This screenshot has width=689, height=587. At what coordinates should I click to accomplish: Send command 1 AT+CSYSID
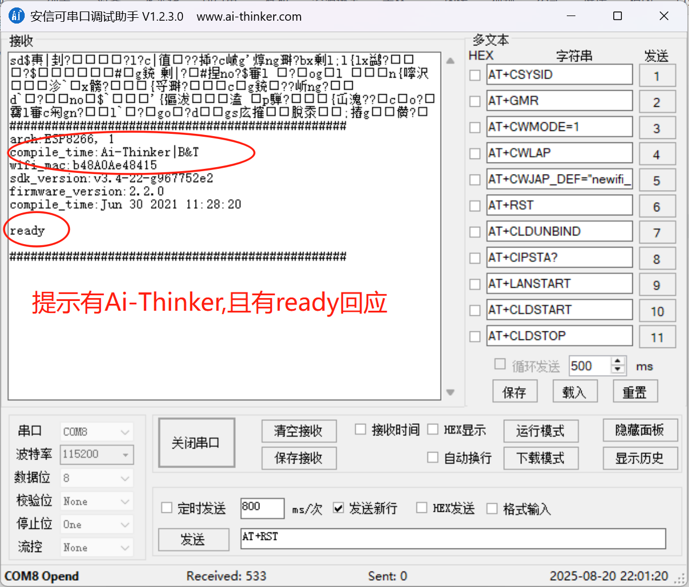click(x=657, y=76)
